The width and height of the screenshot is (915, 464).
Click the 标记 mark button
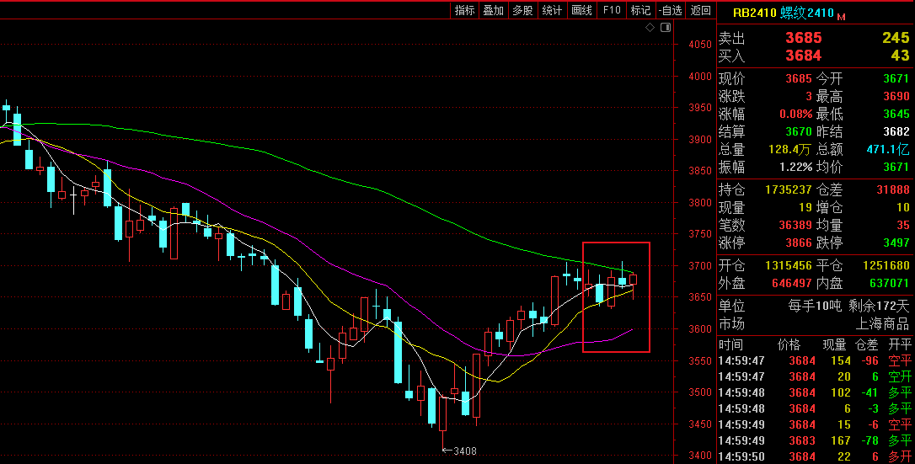(x=640, y=10)
